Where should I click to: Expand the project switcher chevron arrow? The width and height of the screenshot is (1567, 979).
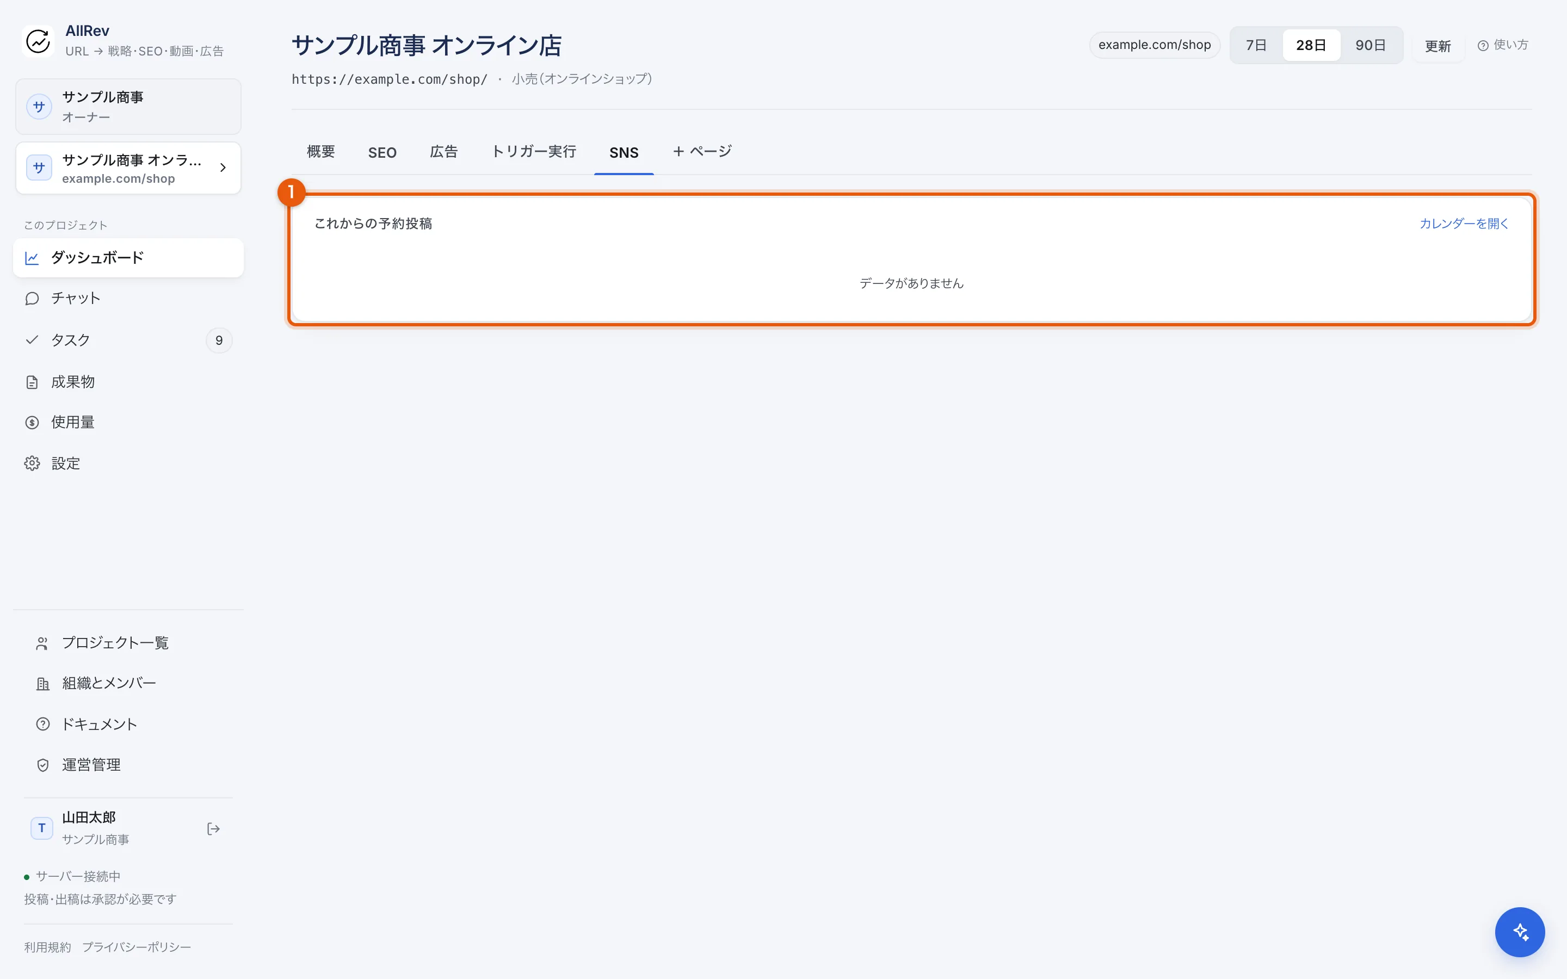point(223,168)
